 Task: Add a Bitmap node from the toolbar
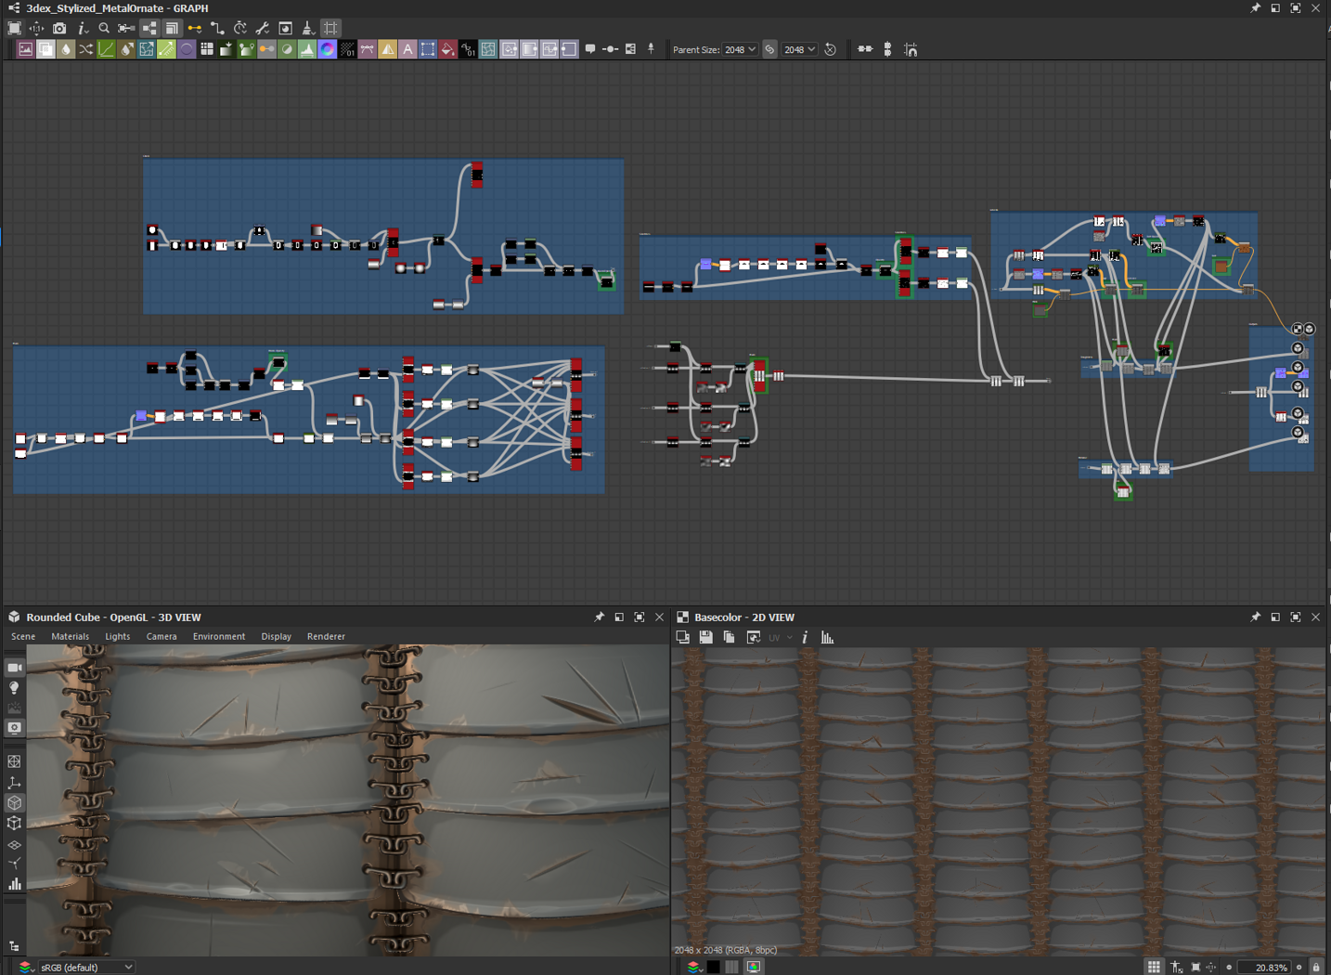pyautogui.click(x=26, y=49)
